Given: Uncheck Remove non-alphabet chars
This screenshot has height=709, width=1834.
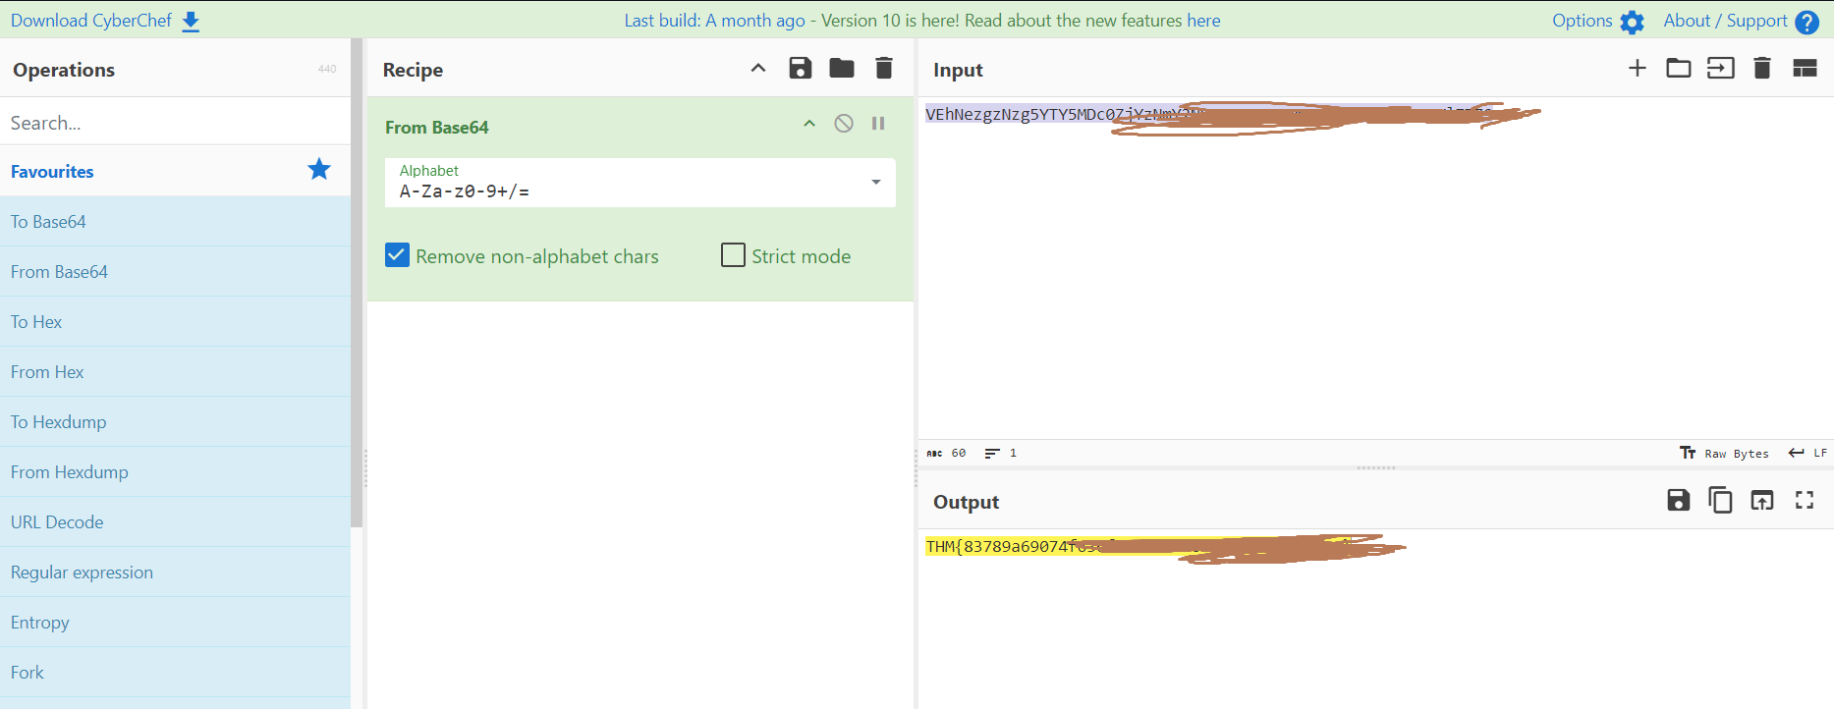Looking at the screenshot, I should pos(398,255).
